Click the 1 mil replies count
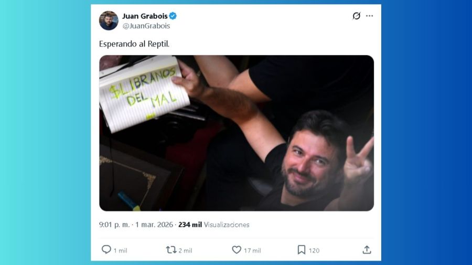 point(121,250)
